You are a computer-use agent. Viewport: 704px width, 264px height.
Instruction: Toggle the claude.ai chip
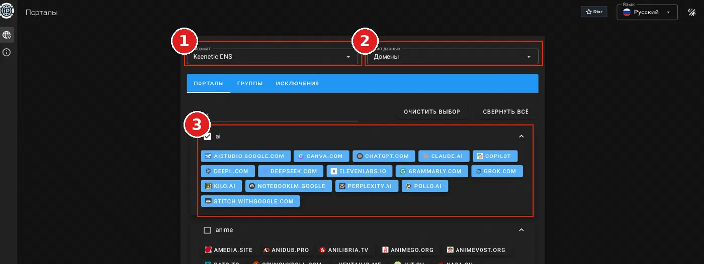click(x=444, y=156)
